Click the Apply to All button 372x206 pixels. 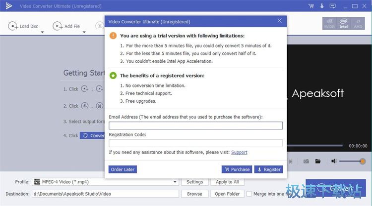[227, 182]
